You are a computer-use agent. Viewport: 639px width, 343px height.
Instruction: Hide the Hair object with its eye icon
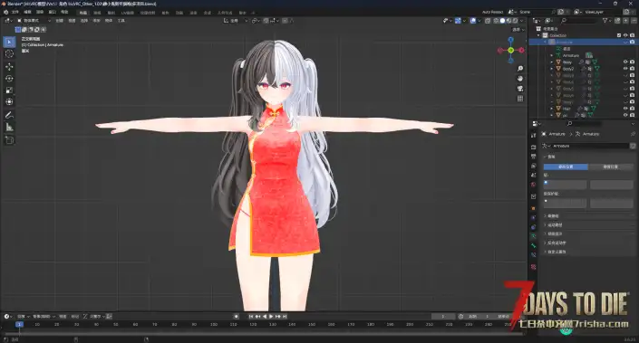click(x=625, y=109)
